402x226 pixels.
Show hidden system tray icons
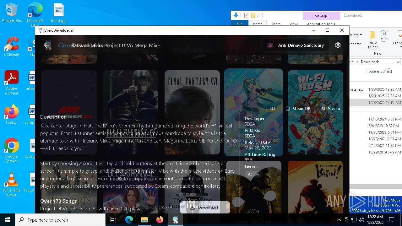point(339,220)
